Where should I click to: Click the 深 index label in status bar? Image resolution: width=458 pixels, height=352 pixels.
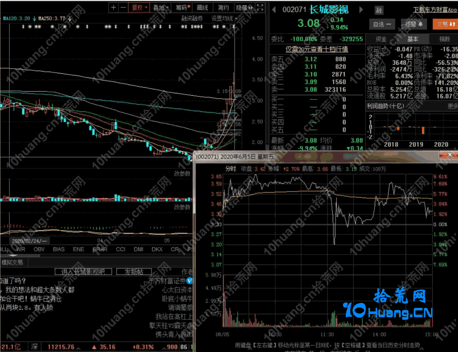pos(34,347)
